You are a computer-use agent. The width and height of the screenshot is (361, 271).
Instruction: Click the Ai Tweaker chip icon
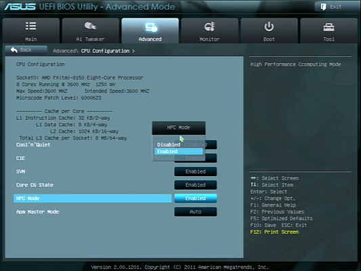[90, 26]
